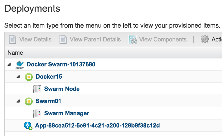Open the Docker15 machine link
222x136 pixels.
tap(49, 77)
